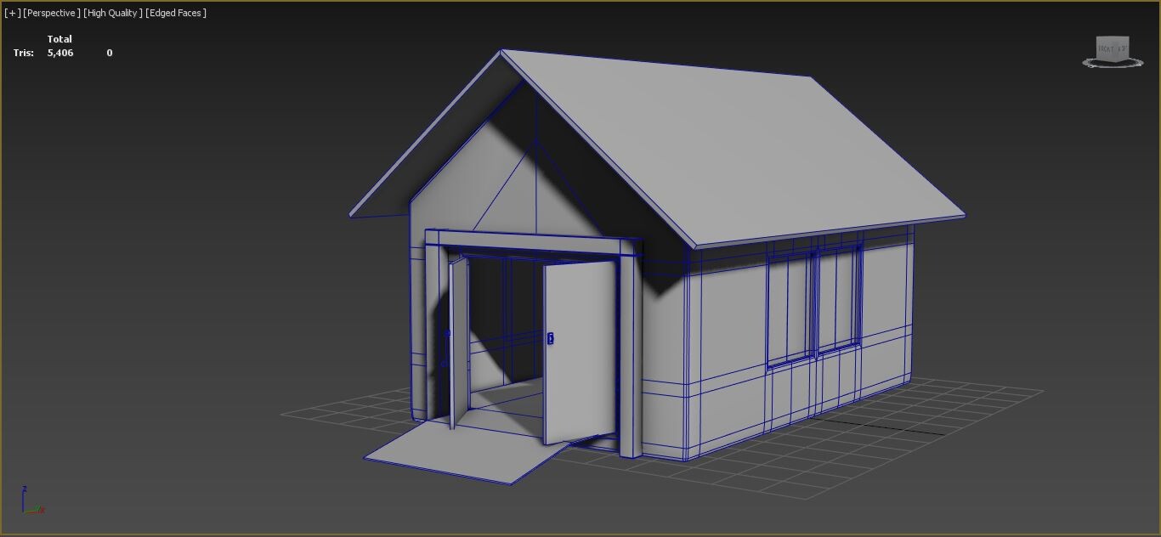Open the High Quality shading menu
The image size is (1161, 537).
coord(113,13)
